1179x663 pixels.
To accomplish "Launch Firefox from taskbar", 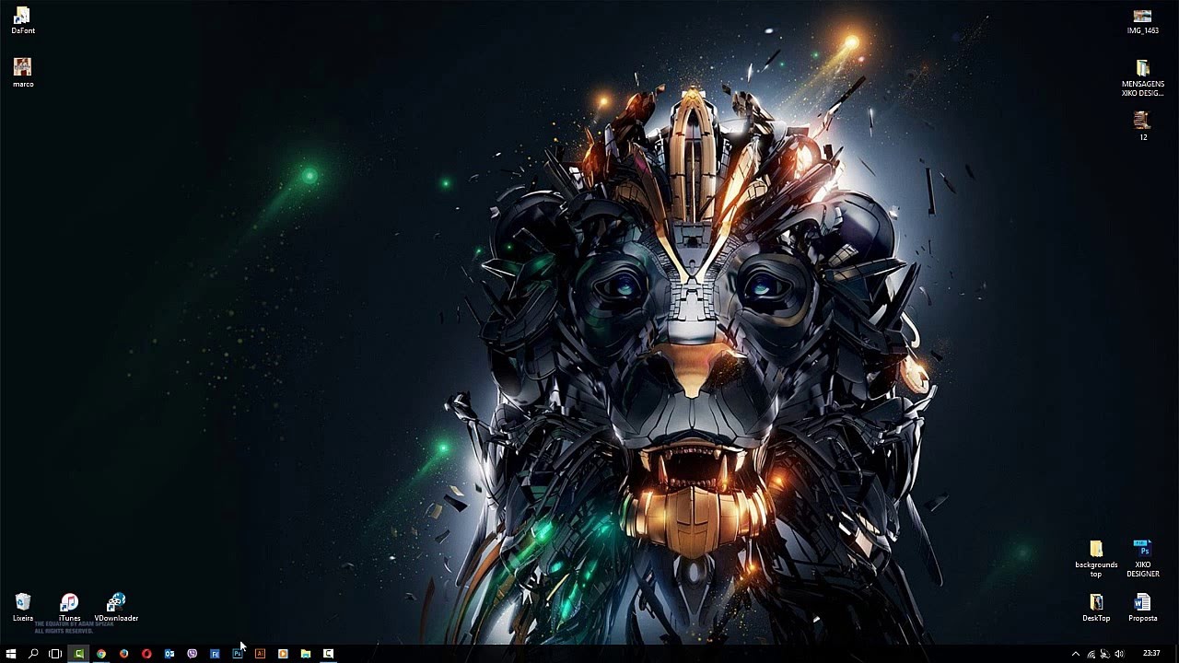I will (123, 654).
